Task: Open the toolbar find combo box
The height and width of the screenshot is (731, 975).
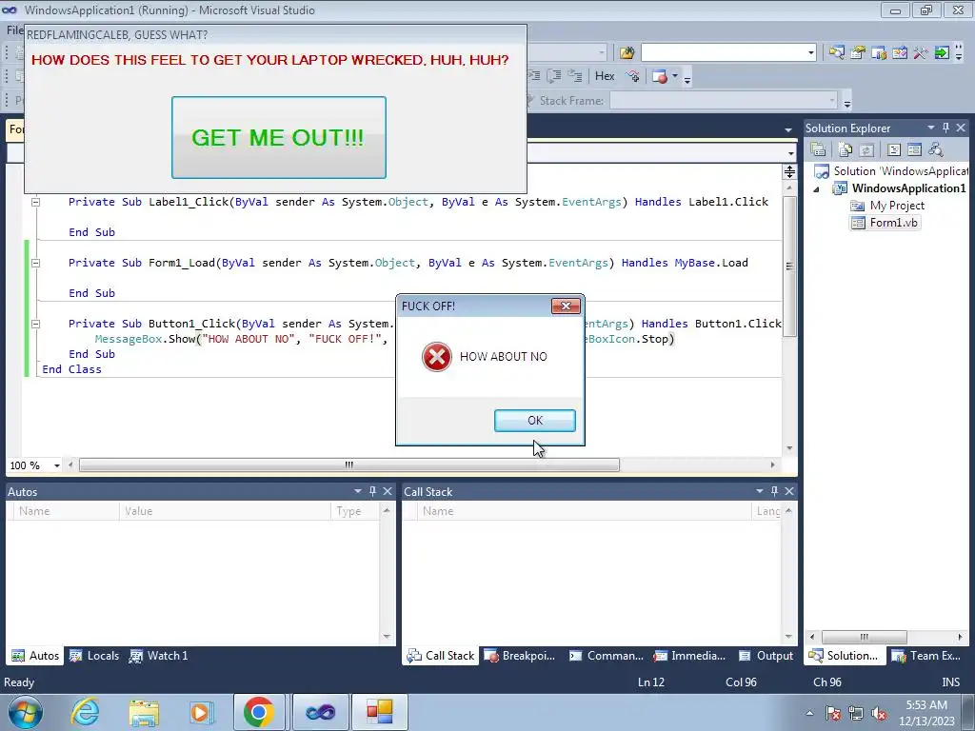Action: coord(728,53)
